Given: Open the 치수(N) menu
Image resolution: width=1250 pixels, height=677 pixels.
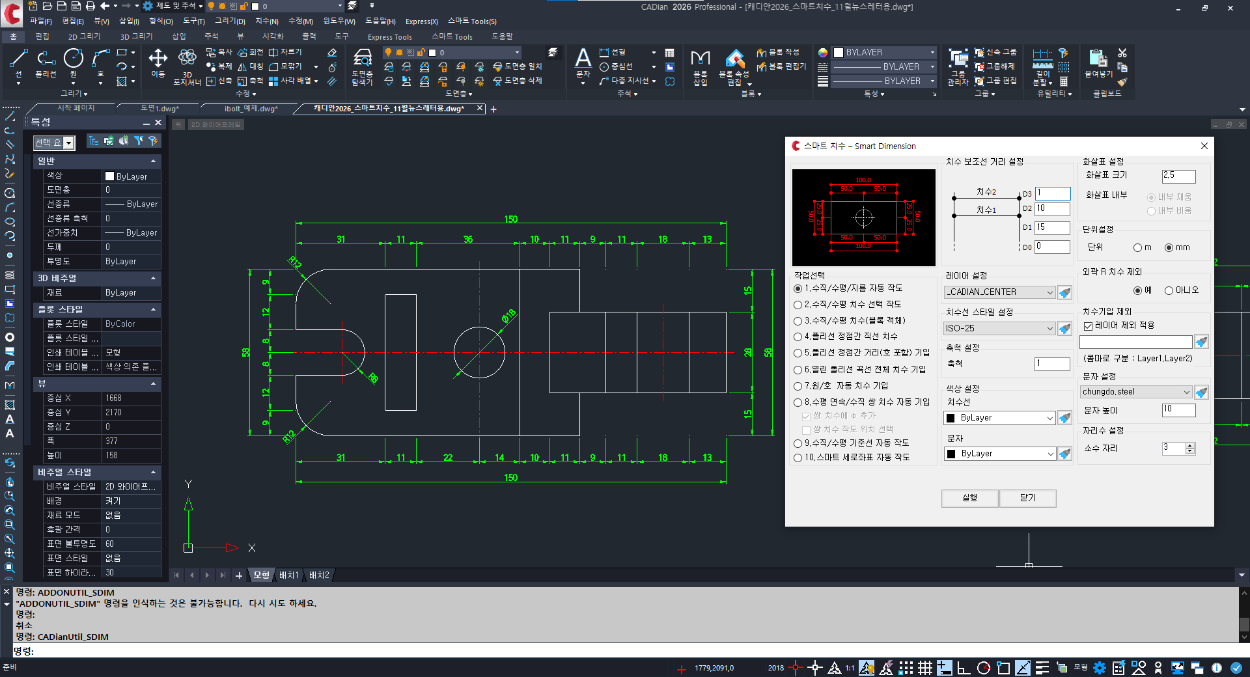Looking at the screenshot, I should 266,21.
